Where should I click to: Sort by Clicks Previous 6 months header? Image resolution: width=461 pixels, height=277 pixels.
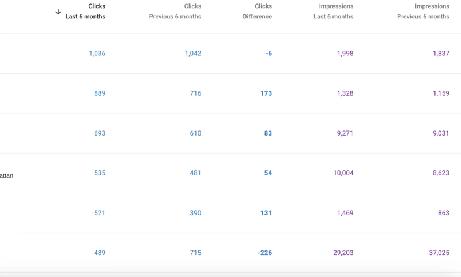click(175, 12)
